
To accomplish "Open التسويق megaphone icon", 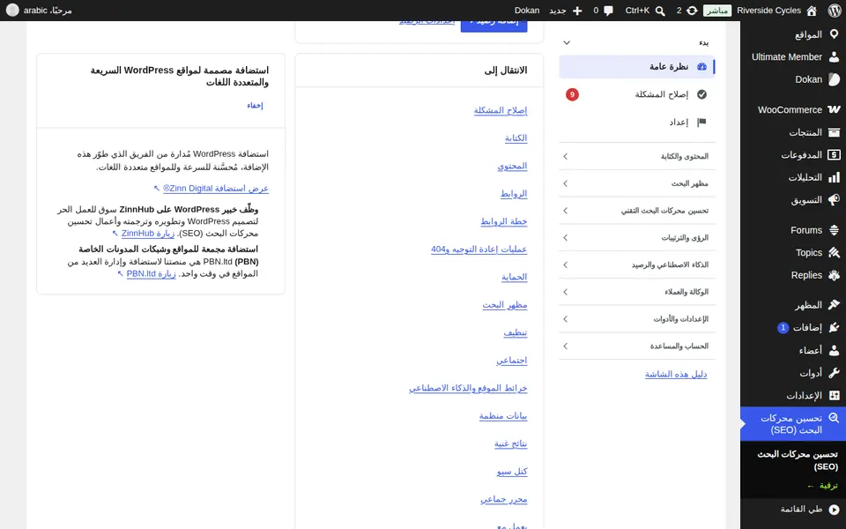I will tap(834, 200).
